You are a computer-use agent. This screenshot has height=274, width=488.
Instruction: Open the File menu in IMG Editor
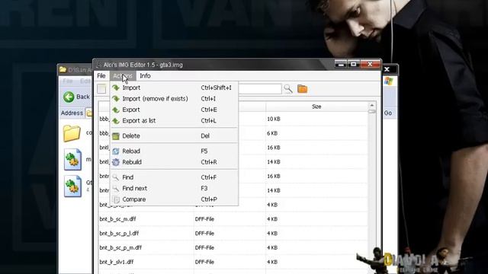click(101, 76)
